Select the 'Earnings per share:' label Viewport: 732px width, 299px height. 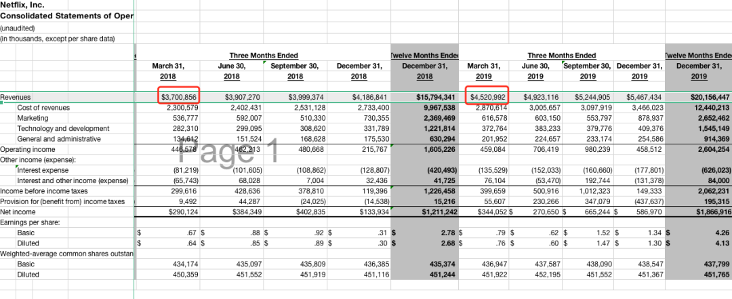[30, 222]
